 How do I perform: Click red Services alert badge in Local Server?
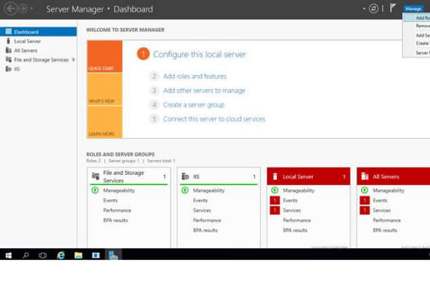pyautogui.click(x=274, y=210)
